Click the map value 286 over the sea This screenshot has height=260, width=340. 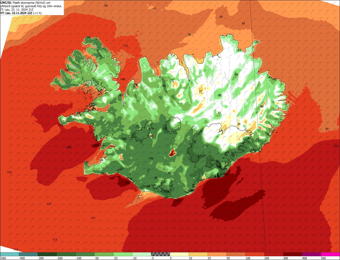(x=69, y=147)
